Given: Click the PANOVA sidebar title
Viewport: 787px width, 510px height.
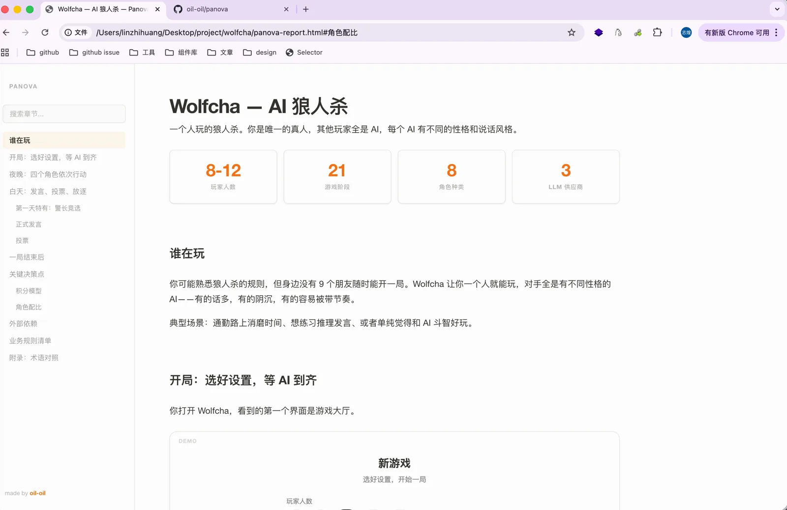Looking at the screenshot, I should coord(23,86).
